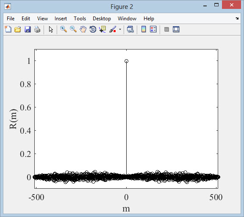Screen dimensions: 244x217
Task: Select the Rotate 3D tool
Action: [93, 29]
